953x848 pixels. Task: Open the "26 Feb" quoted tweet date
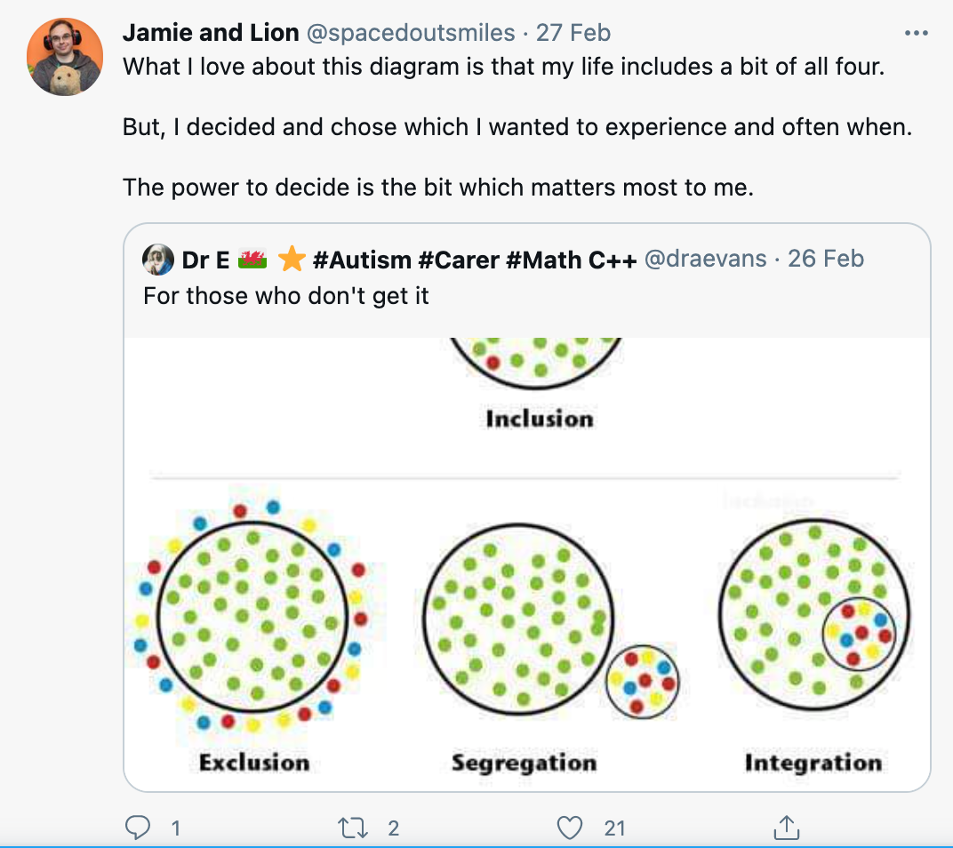[826, 260]
